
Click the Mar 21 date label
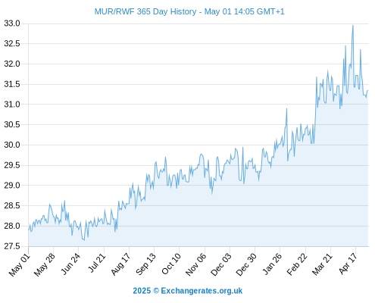point(322,264)
